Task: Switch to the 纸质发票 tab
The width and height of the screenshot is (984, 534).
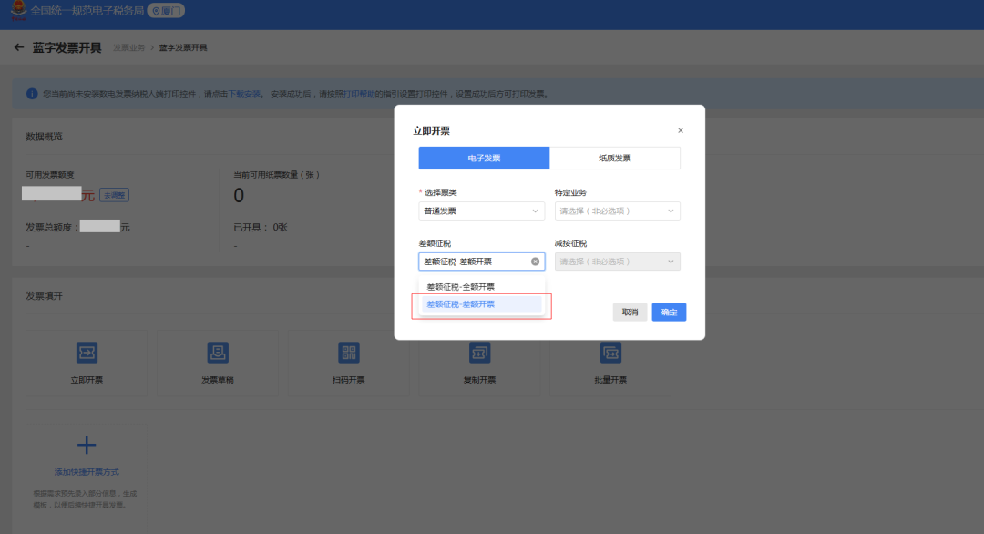Action: [x=615, y=159]
